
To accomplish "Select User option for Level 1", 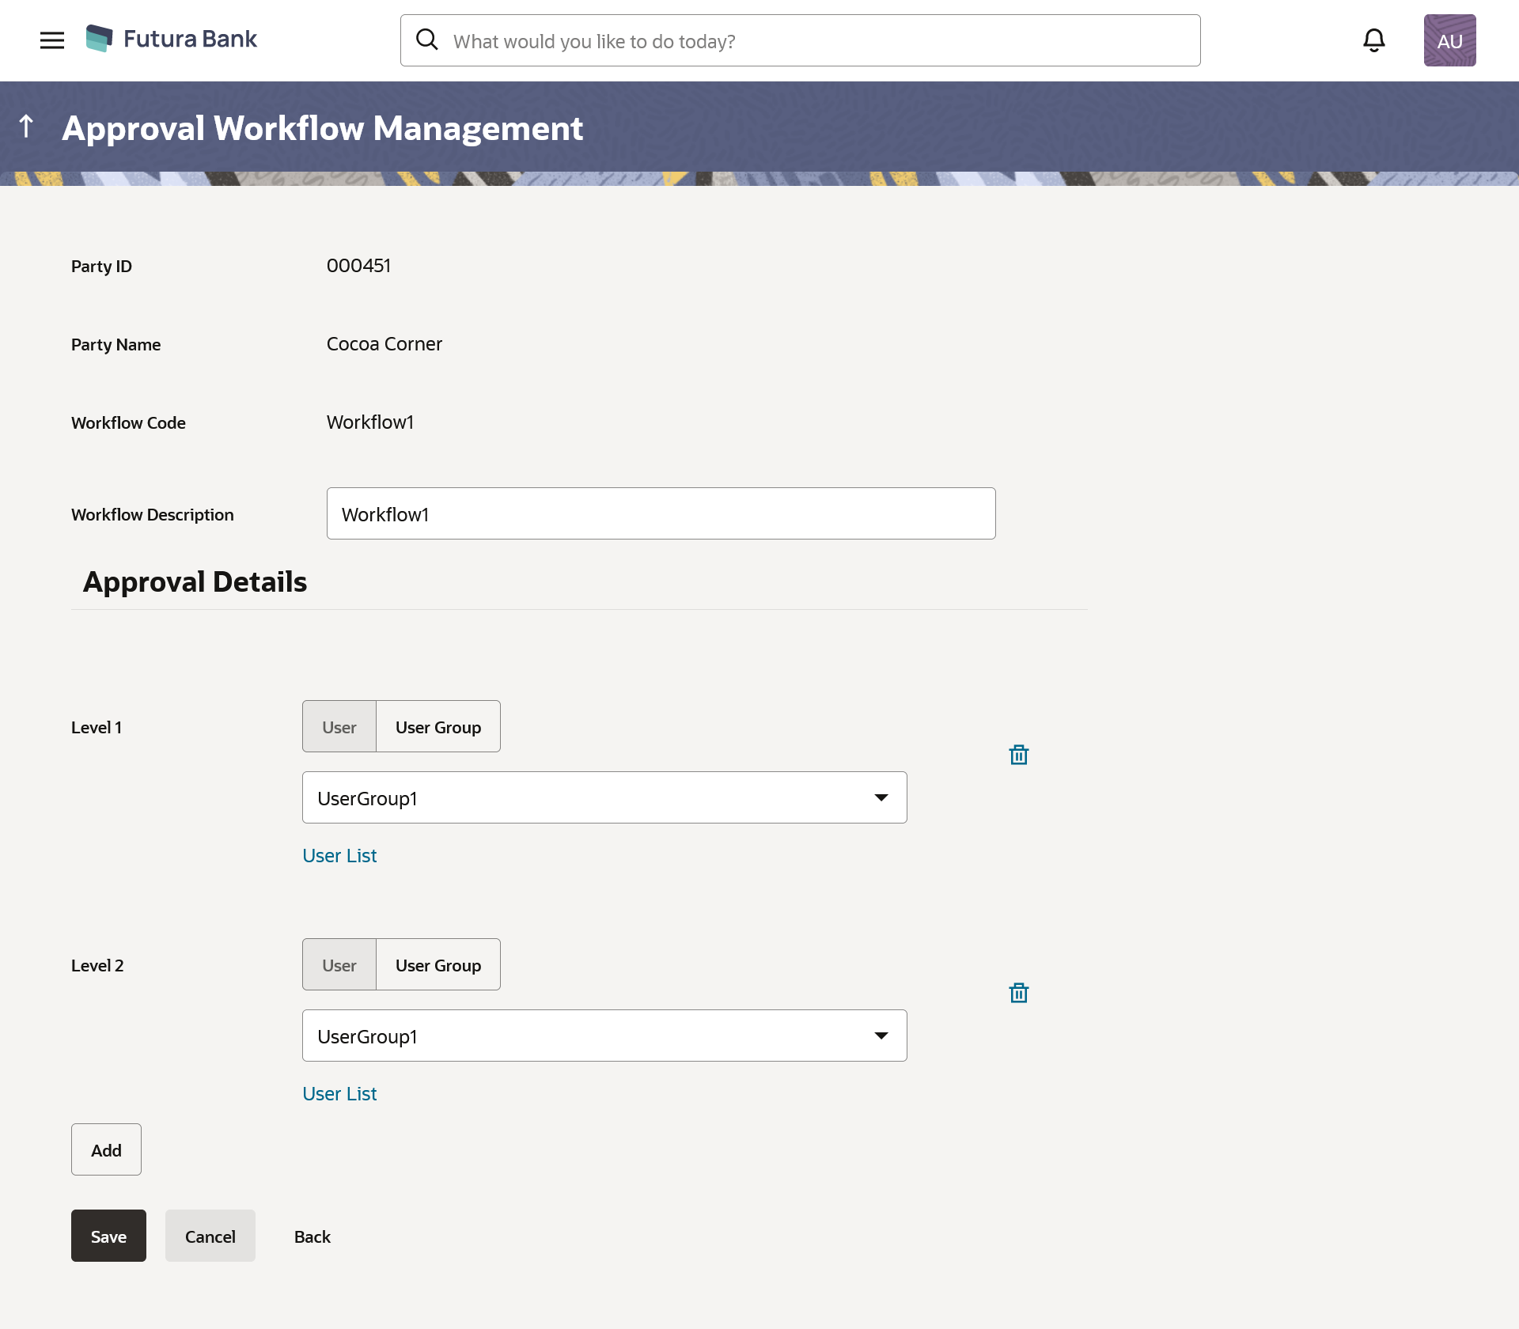I will [x=339, y=727].
